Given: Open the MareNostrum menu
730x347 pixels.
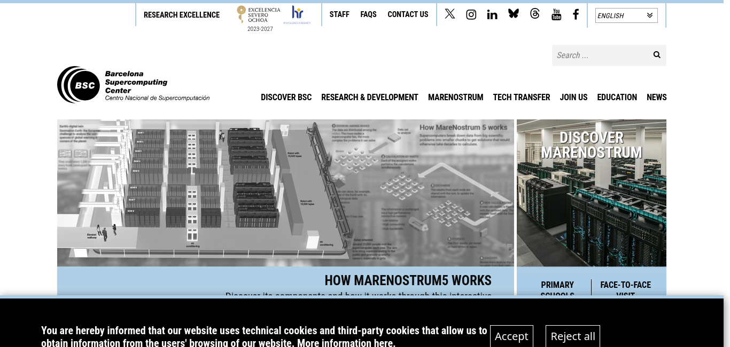Looking at the screenshot, I should pyautogui.click(x=456, y=98).
